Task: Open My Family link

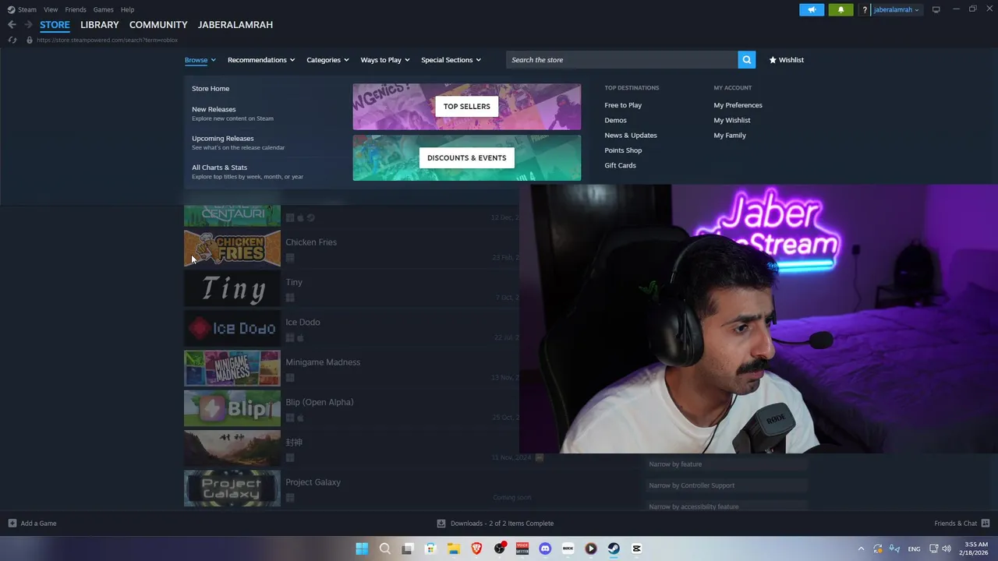Action: pos(730,136)
